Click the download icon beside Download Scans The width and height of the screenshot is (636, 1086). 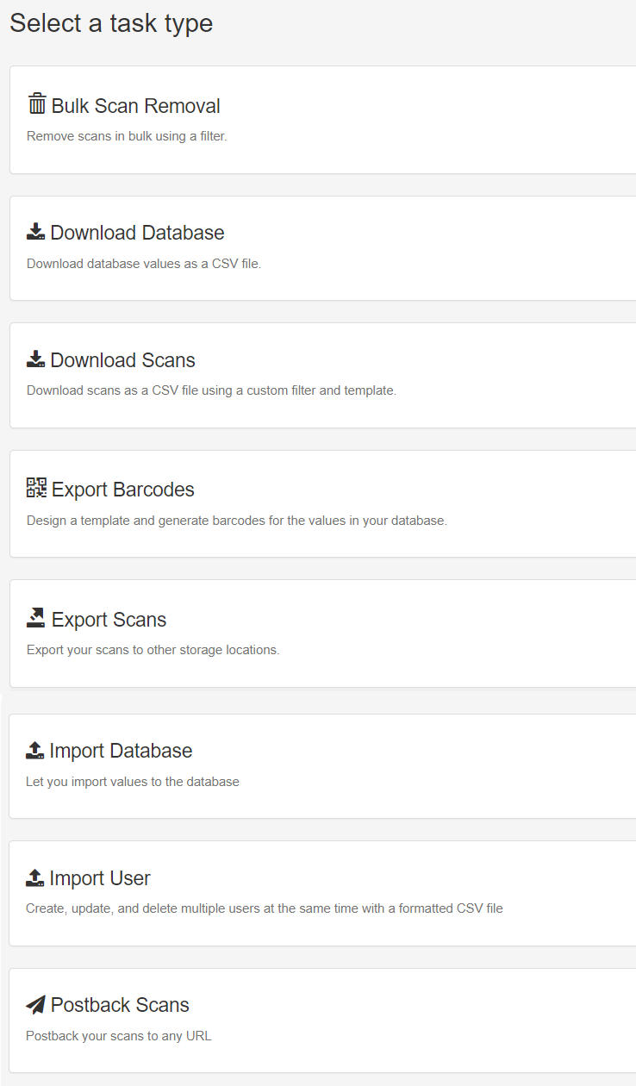36,359
